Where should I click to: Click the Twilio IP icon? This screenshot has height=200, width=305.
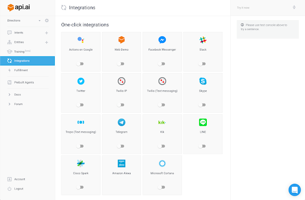[x=122, y=81]
